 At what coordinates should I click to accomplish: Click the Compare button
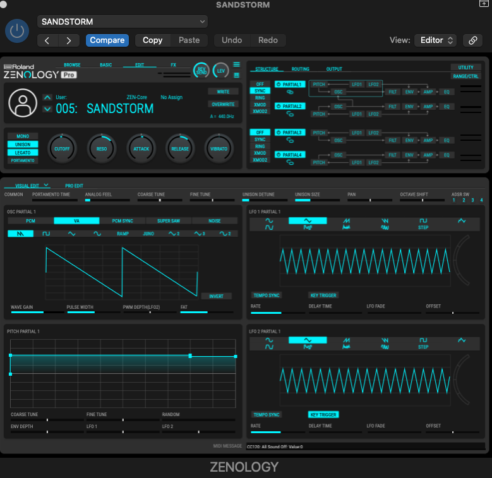tap(107, 40)
